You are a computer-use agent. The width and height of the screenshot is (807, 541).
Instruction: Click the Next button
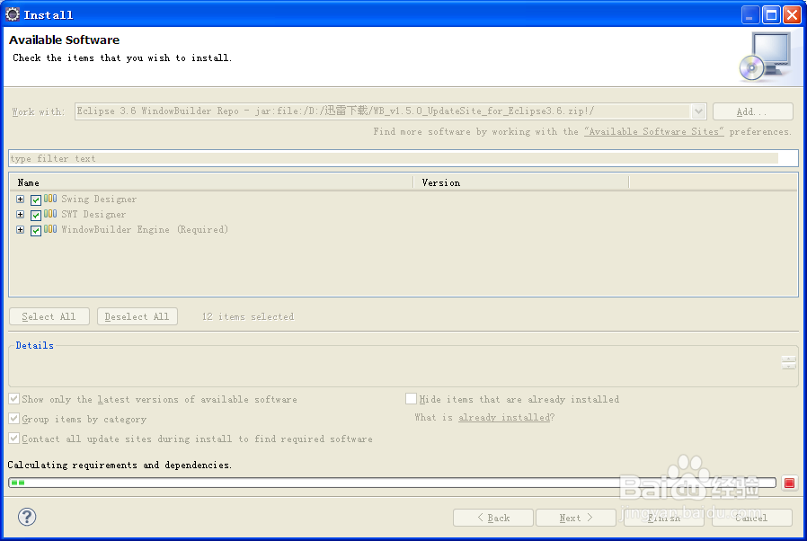tap(576, 518)
